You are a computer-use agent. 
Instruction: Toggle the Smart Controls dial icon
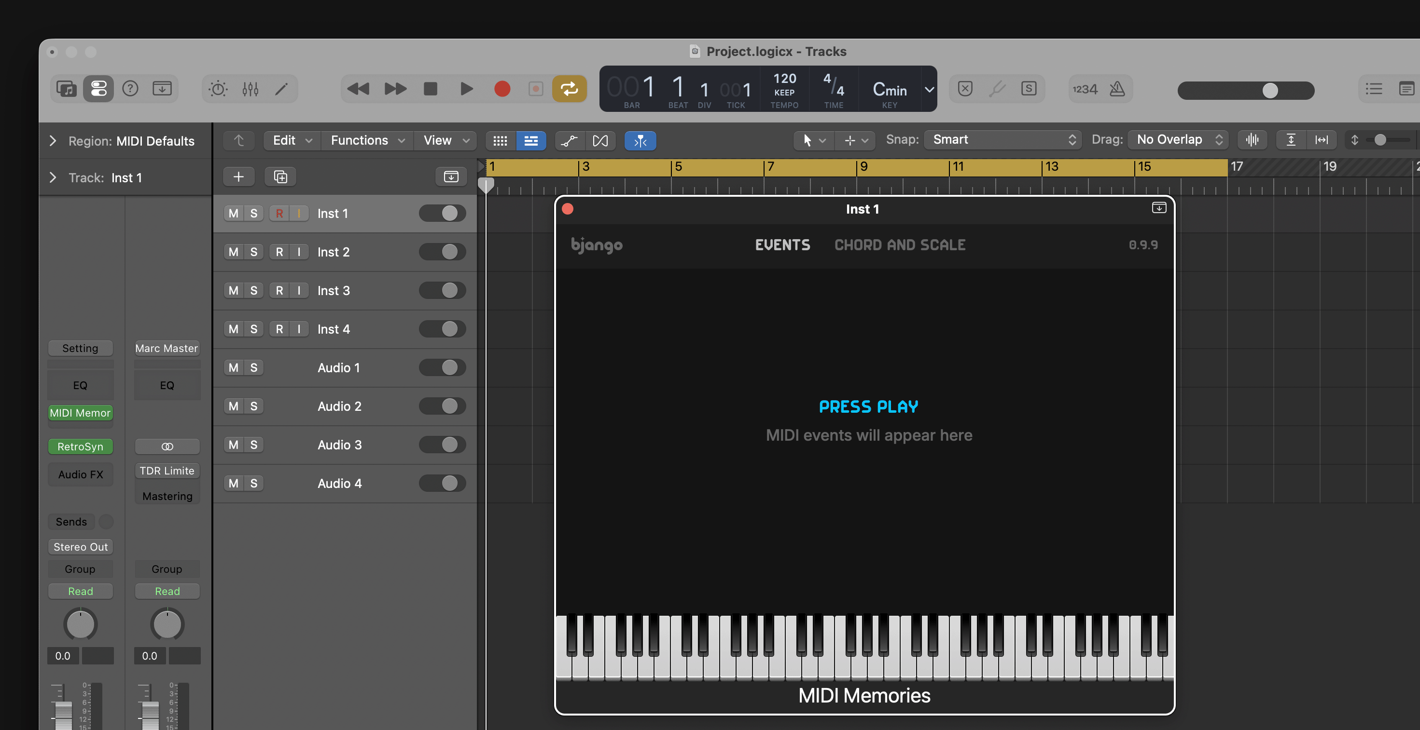(218, 89)
